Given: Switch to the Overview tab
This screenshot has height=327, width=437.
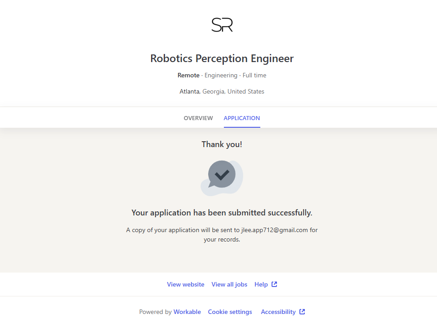Looking at the screenshot, I should coord(198,118).
